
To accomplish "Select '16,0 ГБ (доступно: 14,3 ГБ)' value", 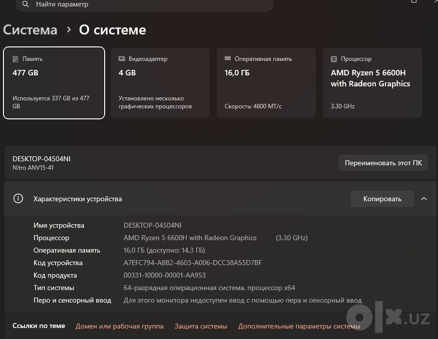I will [164, 250].
